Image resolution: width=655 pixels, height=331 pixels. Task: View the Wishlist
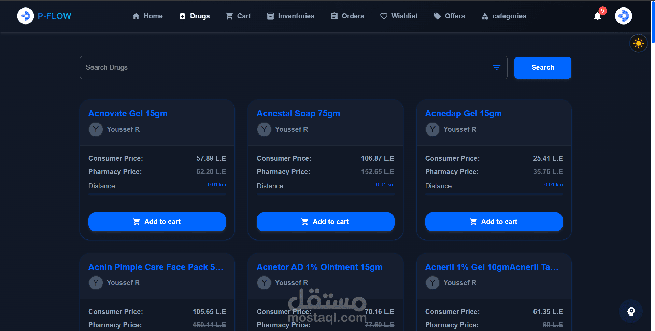(399, 16)
